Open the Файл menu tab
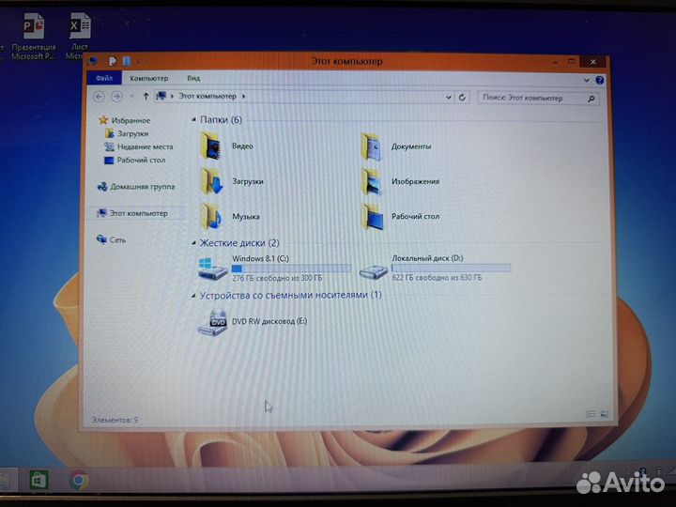 104,78
